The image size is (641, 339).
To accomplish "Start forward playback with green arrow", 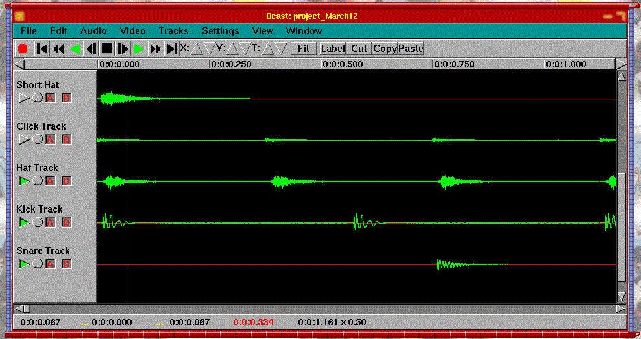I will coord(139,49).
